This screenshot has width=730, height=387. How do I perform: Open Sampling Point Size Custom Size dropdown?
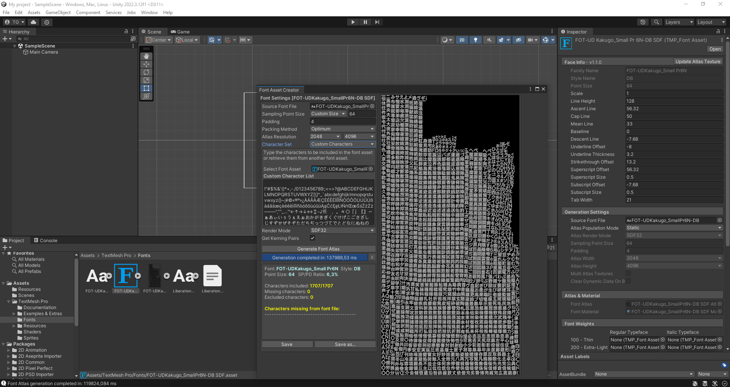tap(328, 114)
